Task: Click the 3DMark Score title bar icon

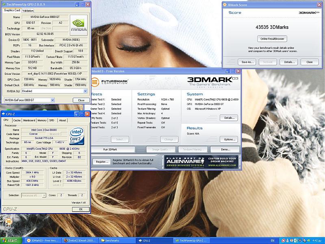Action: pos(225,5)
